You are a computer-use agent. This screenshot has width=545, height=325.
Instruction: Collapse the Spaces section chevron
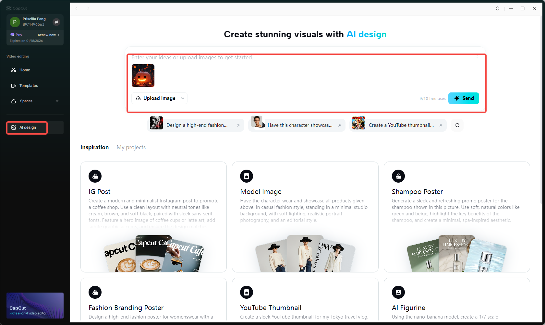[x=57, y=101]
